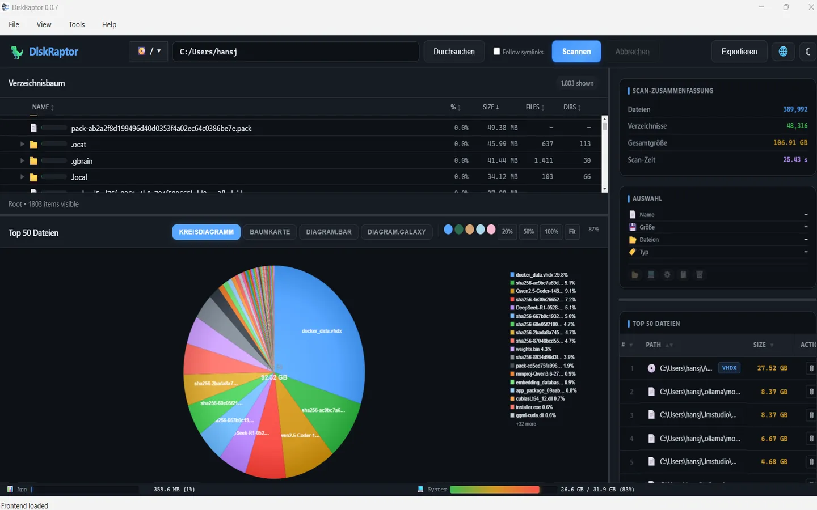
Task: Sort tree by % column
Action: coord(456,107)
